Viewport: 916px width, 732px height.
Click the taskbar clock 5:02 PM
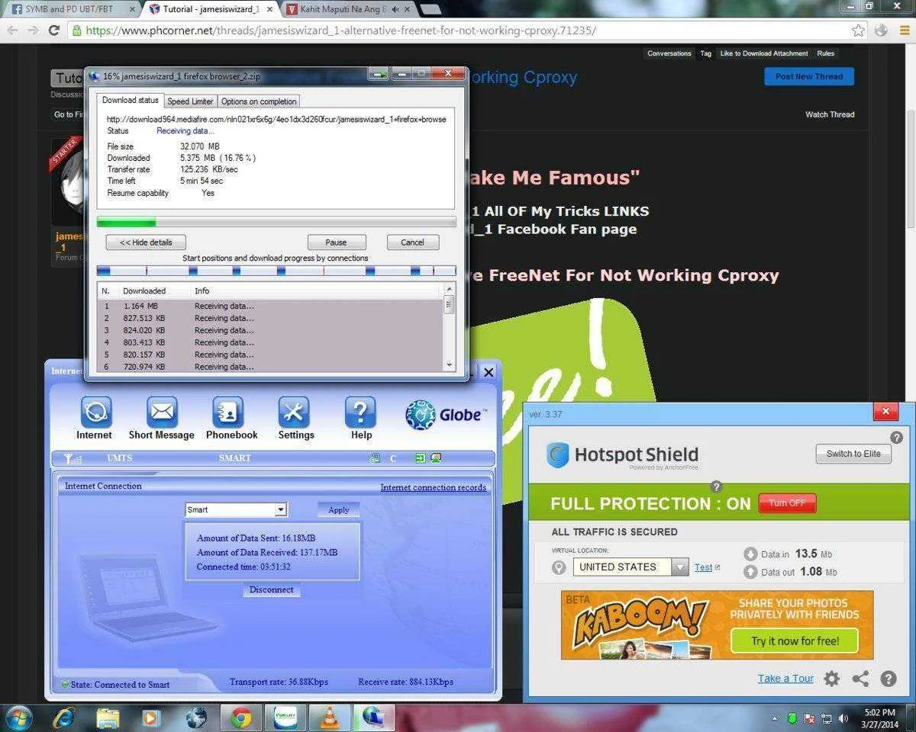[x=879, y=718]
